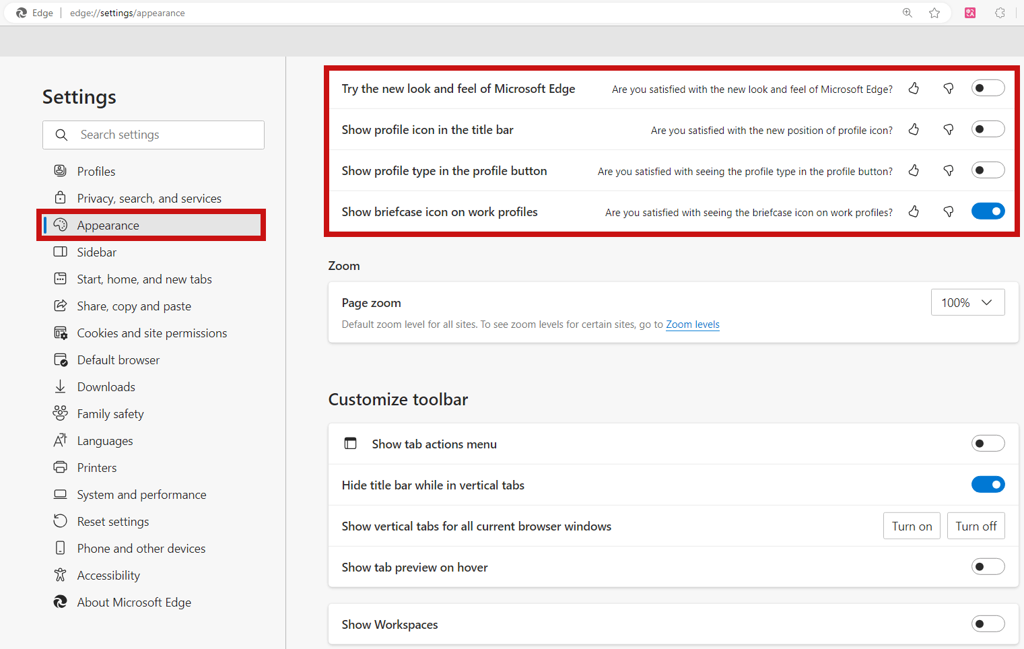Screen dimensions: 1024x649
Task: Click the Sidebar panel icon
Action: pyautogui.click(x=60, y=251)
